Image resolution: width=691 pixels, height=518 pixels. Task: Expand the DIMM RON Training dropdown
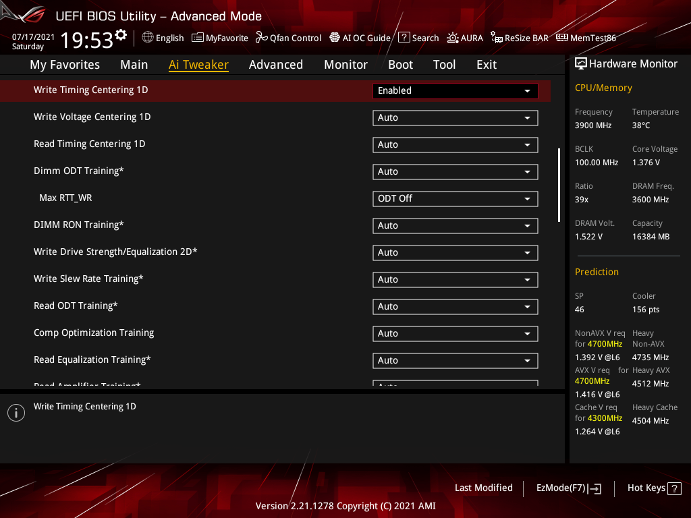coord(455,225)
